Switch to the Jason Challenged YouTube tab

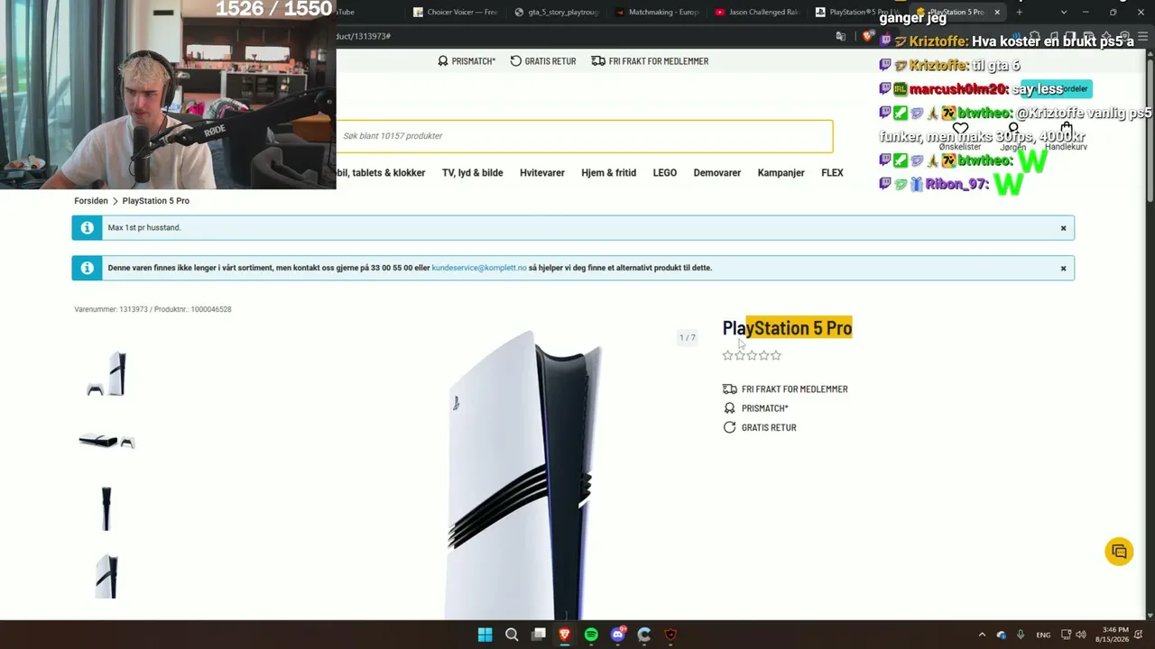point(756,13)
